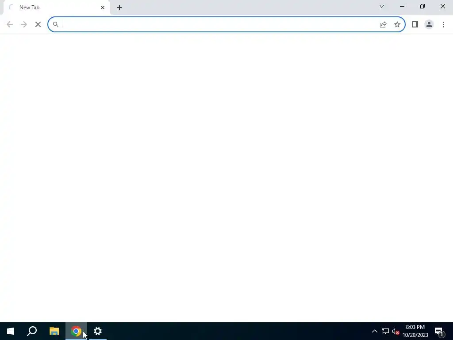Open the muted volume control
This screenshot has width=453, height=340.
click(395, 331)
